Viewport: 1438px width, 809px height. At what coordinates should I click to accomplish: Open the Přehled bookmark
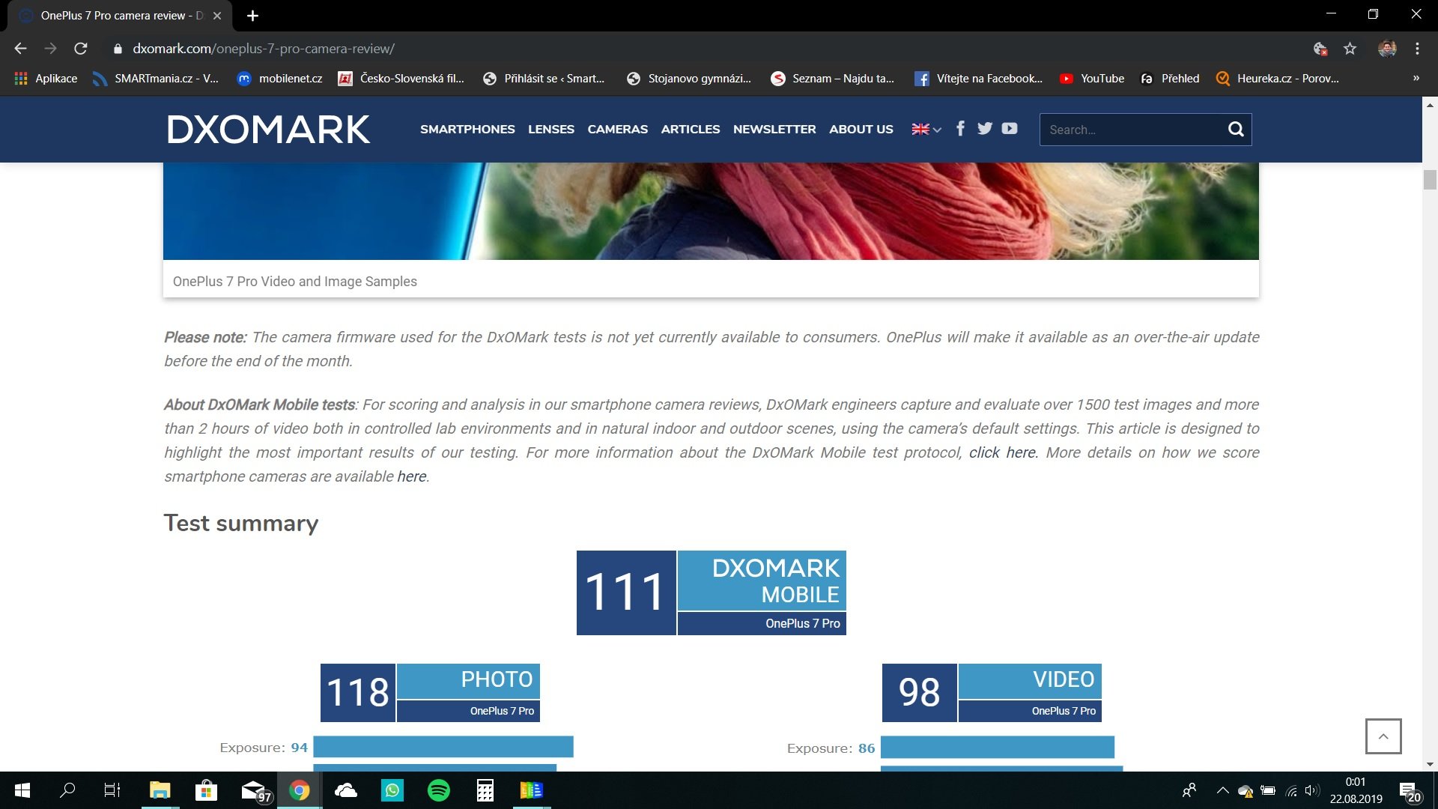click(x=1169, y=79)
